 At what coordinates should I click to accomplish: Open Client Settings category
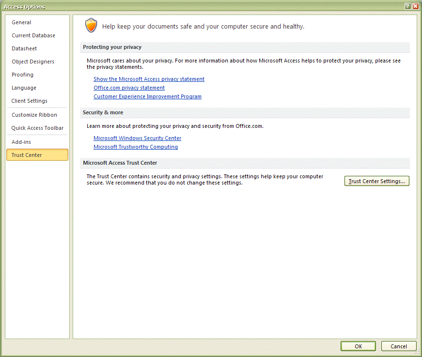(30, 101)
